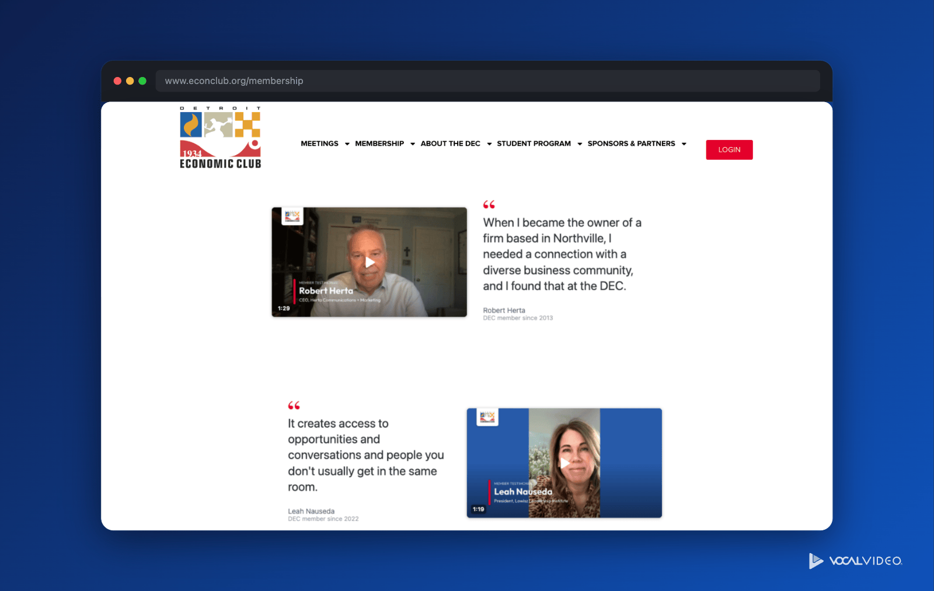
Task: Expand the Meetings dropdown arrow
Action: pos(347,144)
